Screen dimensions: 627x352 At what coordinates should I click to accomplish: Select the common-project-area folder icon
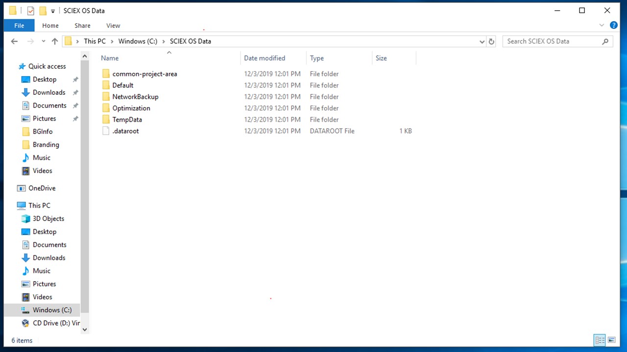click(x=106, y=74)
